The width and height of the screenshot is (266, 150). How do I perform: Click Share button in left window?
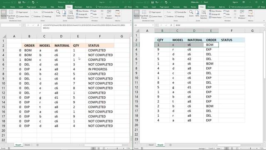coord(128,7)
